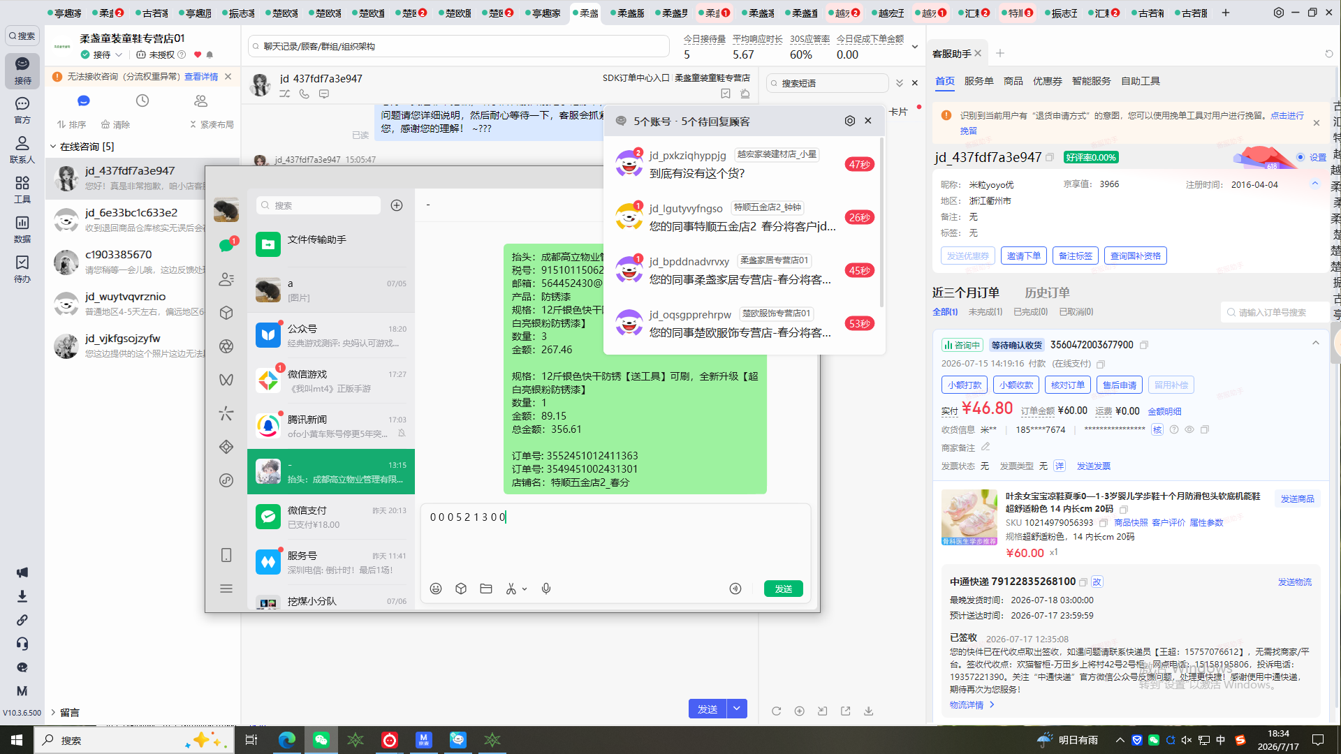Screen dimensions: 1341x754
Task: Show the recent history clock tab
Action: tap(142, 101)
